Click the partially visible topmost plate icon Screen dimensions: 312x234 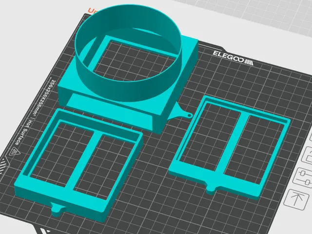pyautogui.click(x=311, y=136)
